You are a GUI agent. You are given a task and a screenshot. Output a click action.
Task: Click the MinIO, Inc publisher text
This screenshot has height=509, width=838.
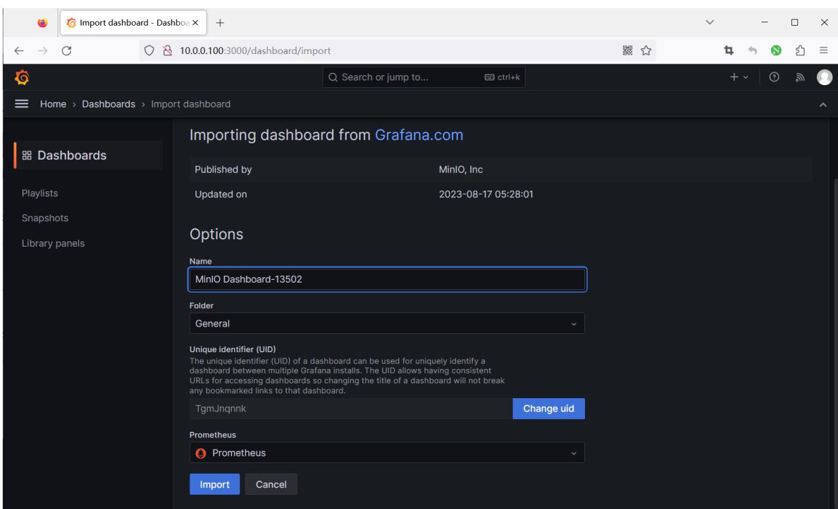click(x=461, y=170)
